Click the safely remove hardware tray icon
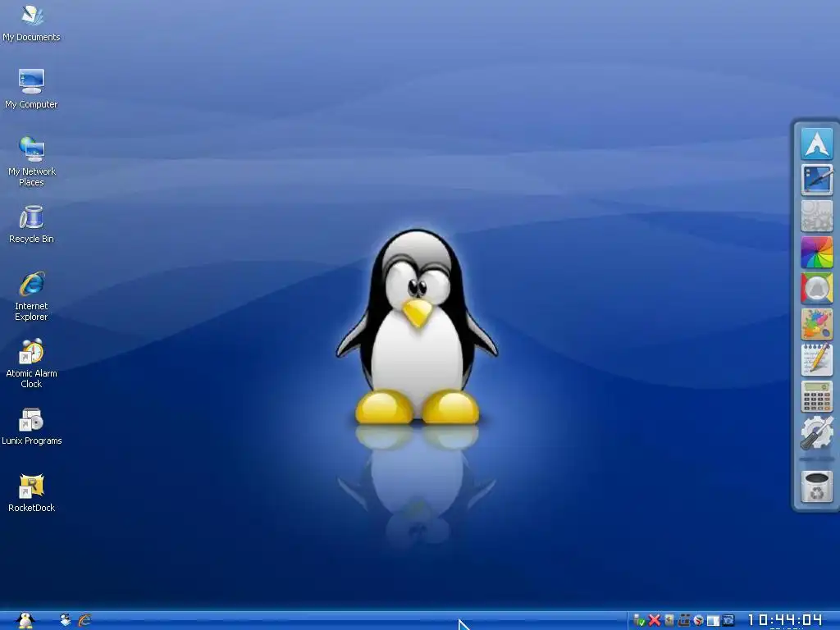 [x=639, y=620]
